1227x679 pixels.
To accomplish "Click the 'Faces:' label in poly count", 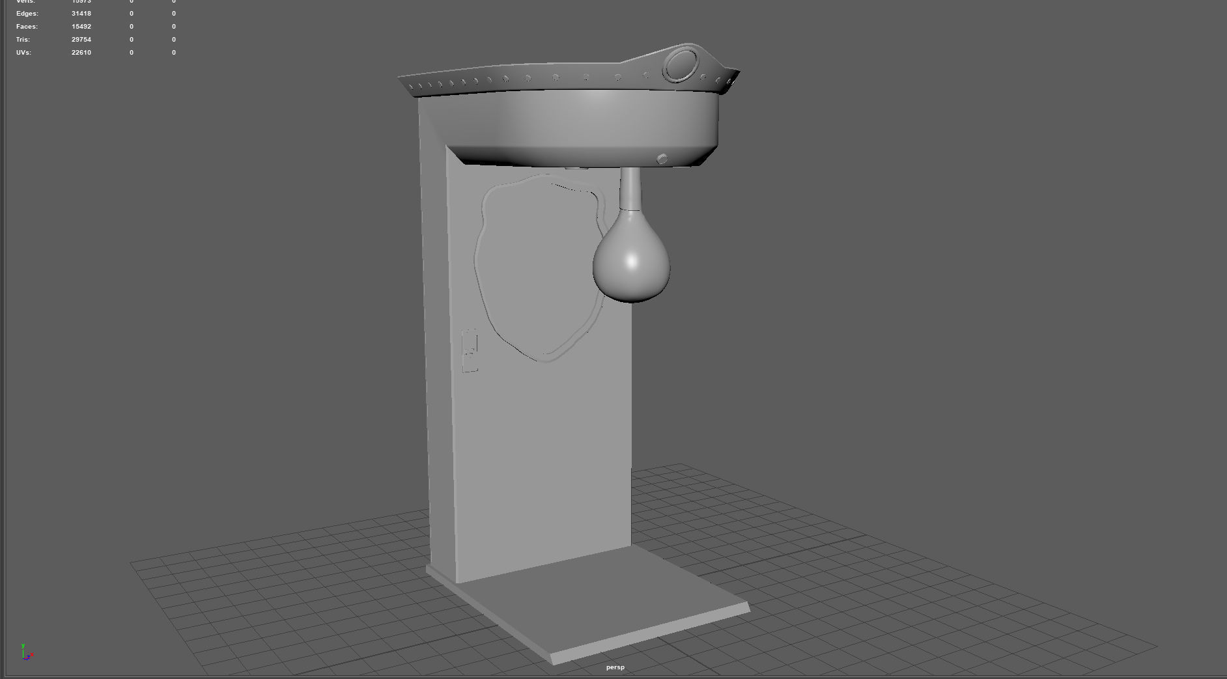I will 27,27.
